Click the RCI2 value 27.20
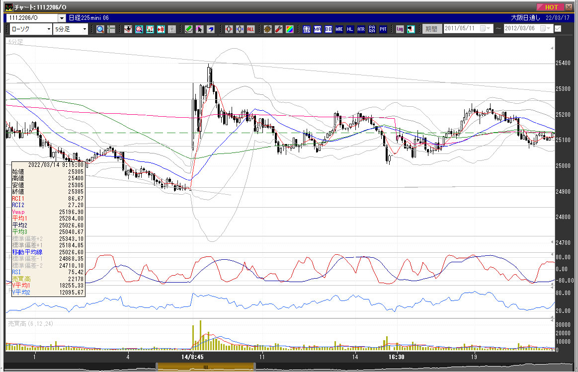The width and height of the screenshot is (578, 372). pyautogui.click(x=76, y=205)
